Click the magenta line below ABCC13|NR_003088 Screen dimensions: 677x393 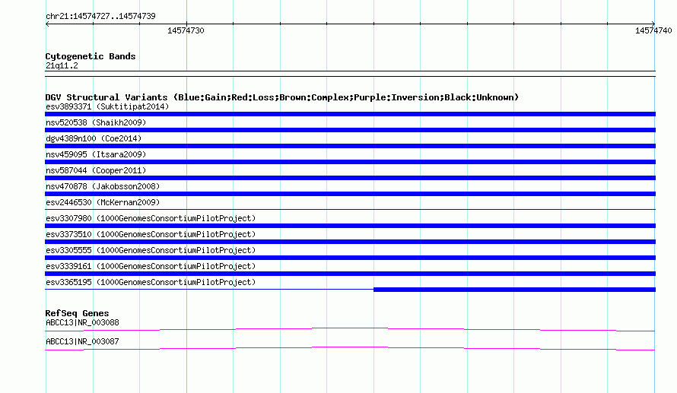(x=350, y=330)
